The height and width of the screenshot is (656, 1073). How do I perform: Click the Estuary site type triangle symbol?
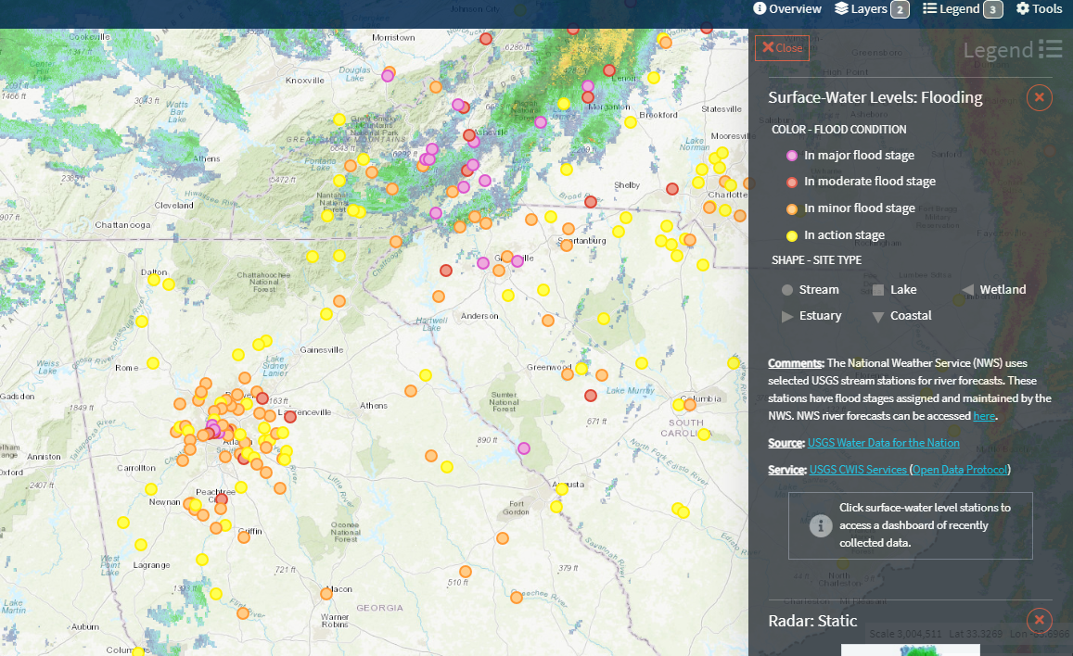point(786,315)
